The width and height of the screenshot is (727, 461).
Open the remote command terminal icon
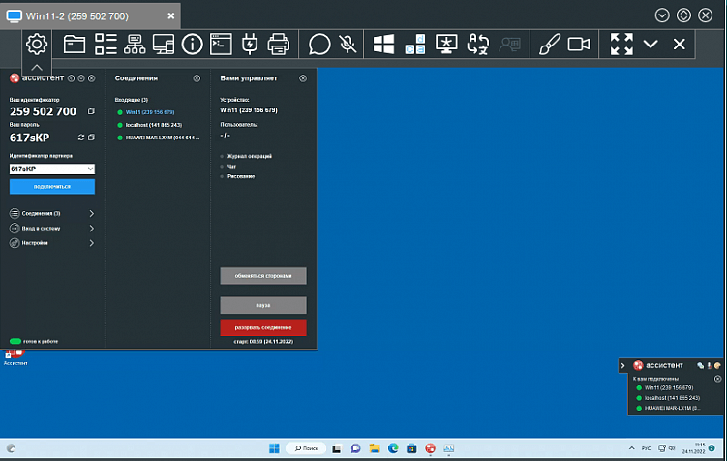click(221, 44)
